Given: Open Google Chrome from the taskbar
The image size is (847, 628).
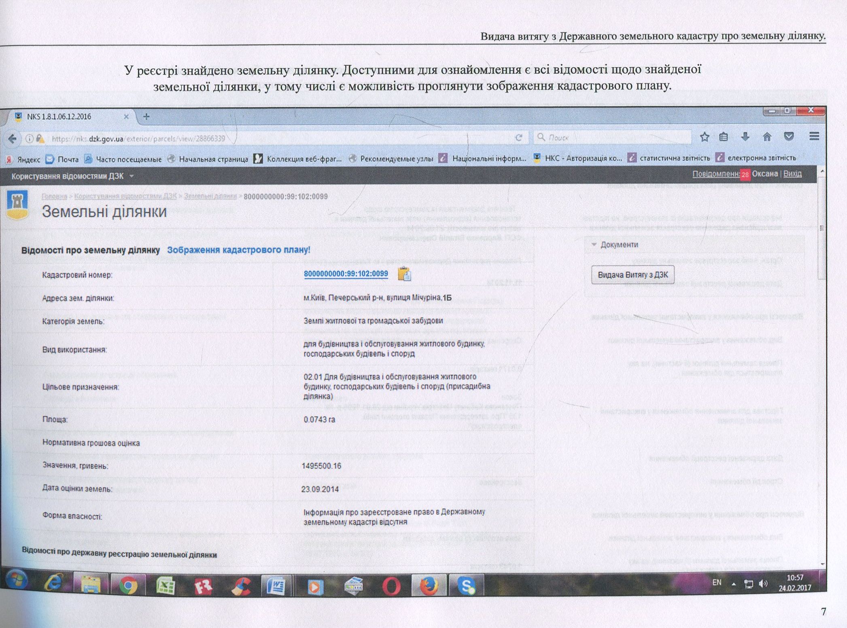Looking at the screenshot, I should (x=127, y=585).
